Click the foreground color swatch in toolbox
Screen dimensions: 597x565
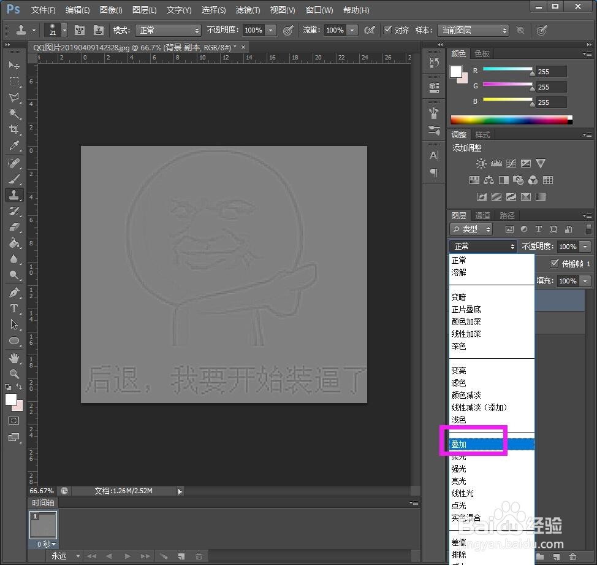[x=10, y=399]
